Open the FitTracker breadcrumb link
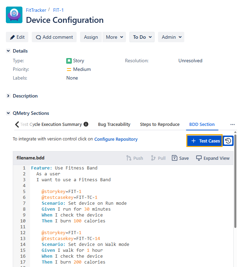Viewport: 245px width, 267px height. [36, 10]
